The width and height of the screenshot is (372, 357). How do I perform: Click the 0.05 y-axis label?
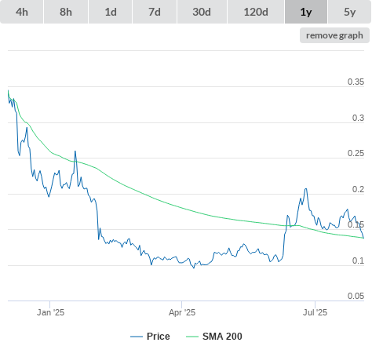pyautogui.click(x=356, y=296)
